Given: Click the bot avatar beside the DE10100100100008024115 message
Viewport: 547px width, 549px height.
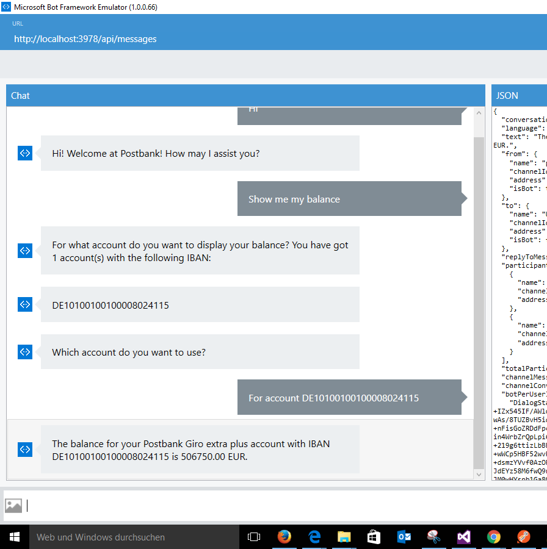Looking at the screenshot, I should pos(25,304).
